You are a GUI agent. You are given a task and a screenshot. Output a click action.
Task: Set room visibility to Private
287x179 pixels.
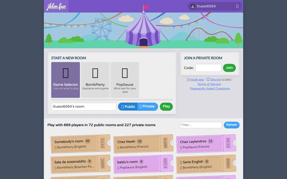click(147, 107)
